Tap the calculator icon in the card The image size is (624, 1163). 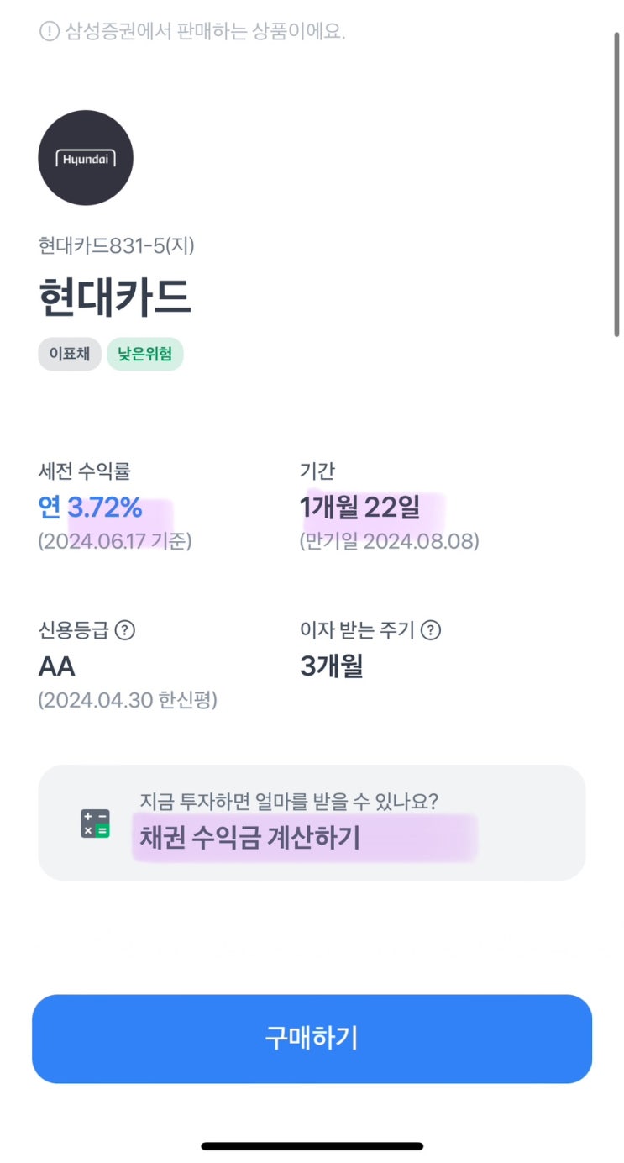tap(95, 823)
